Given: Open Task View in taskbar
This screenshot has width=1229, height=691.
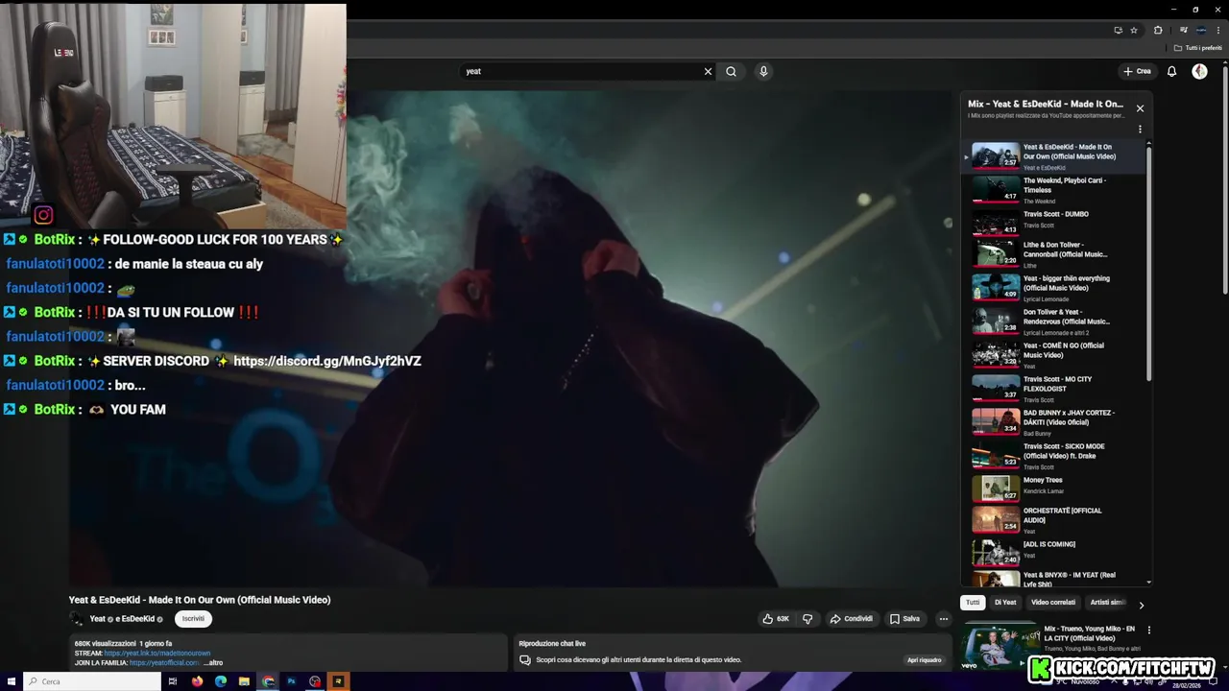Looking at the screenshot, I should (x=173, y=681).
